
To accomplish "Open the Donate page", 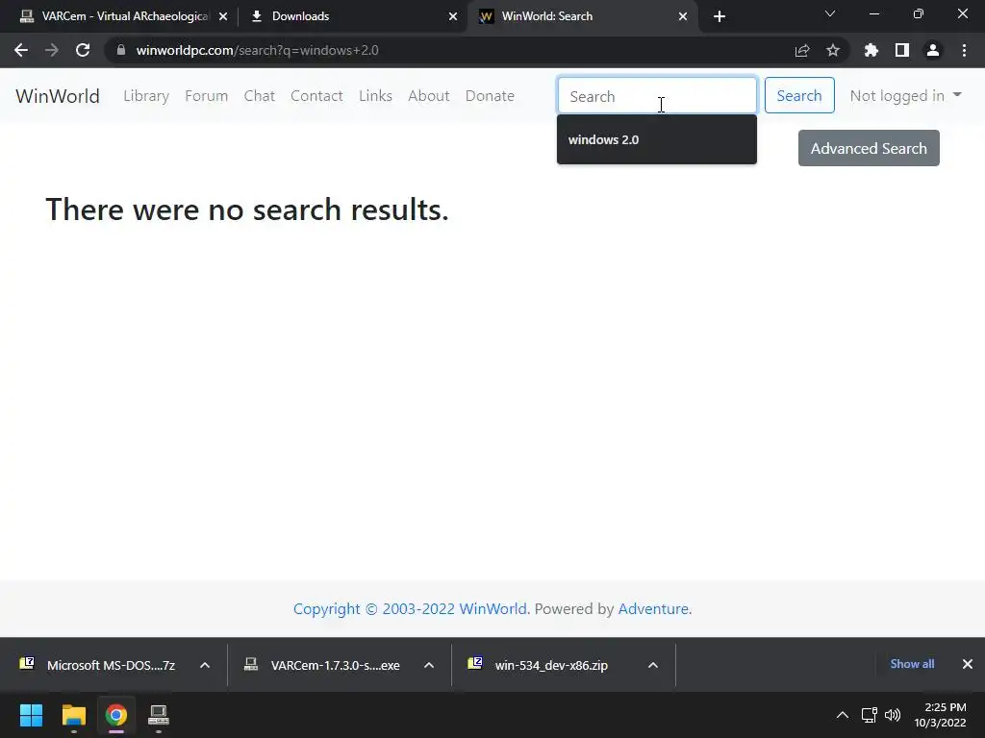I will pyautogui.click(x=490, y=96).
